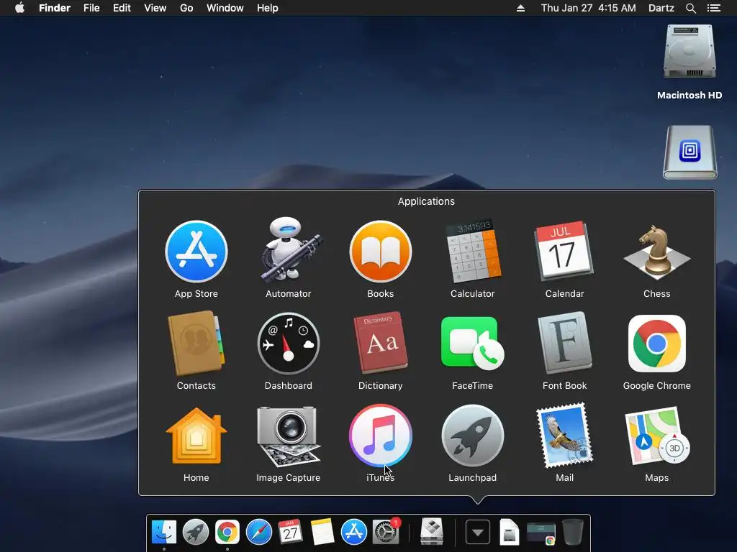Open the Home app
737x552 pixels.
tap(196, 436)
